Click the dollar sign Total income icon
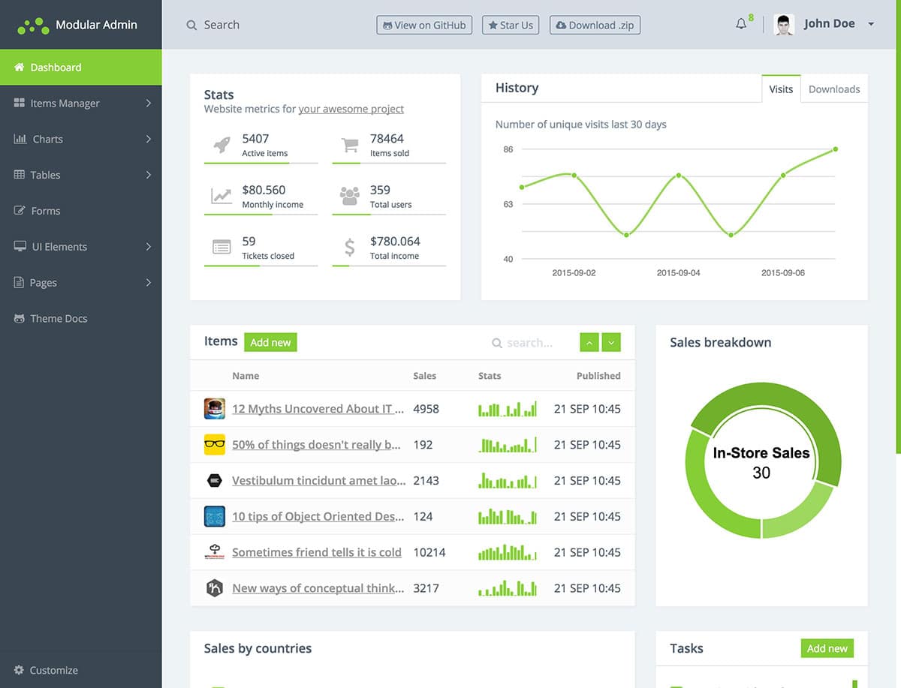Viewport: 901px width, 688px height. 349,248
